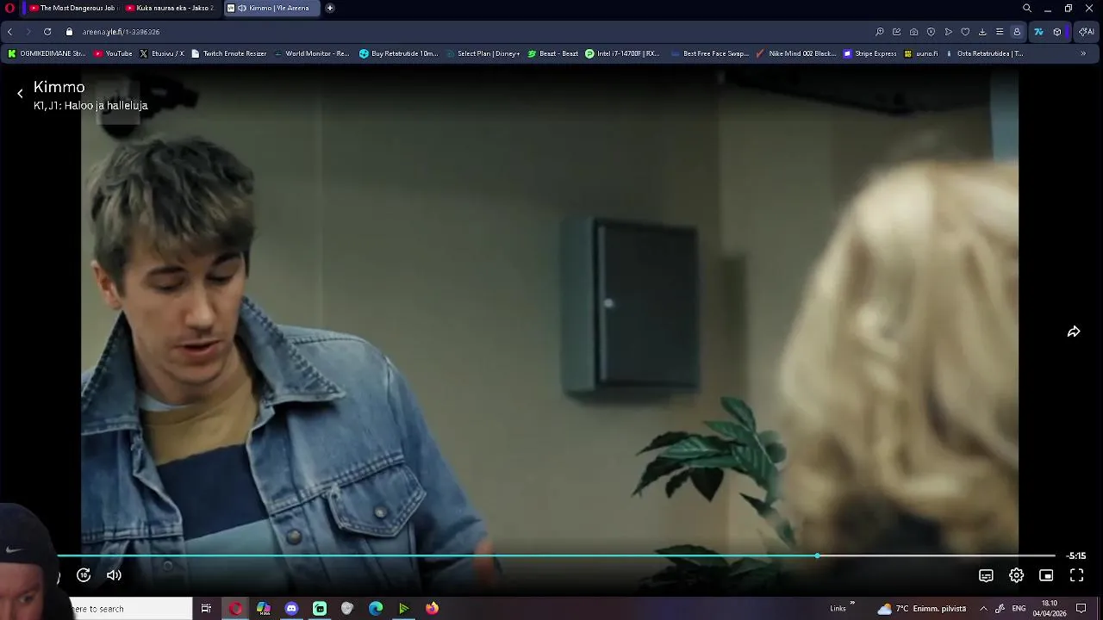The width and height of the screenshot is (1103, 620).
Task: Open the Etusivu / X bookmark
Action: coord(162,53)
